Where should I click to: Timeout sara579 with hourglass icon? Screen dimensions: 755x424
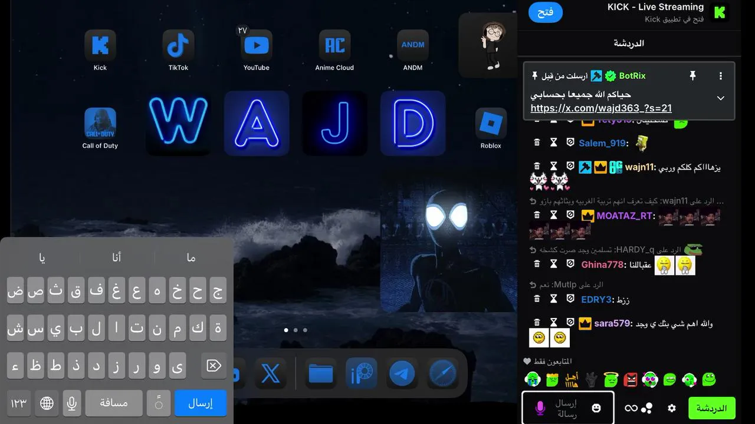553,323
